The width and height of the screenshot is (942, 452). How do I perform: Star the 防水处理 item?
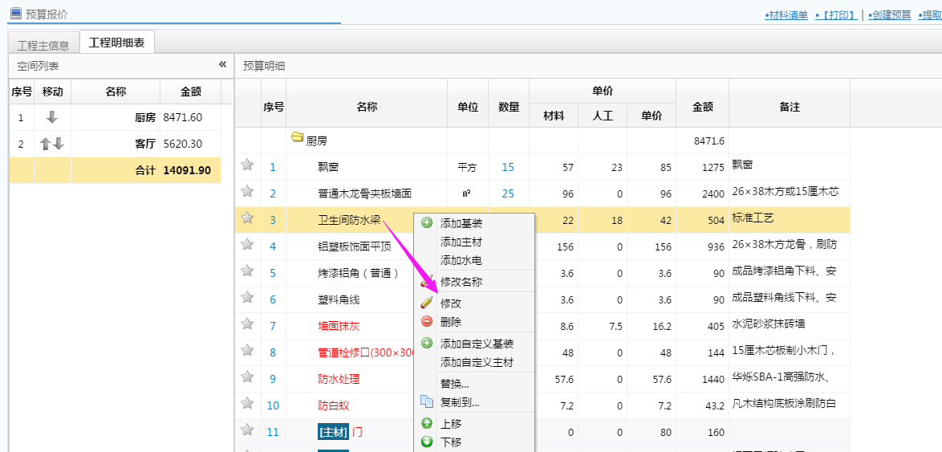point(247,378)
